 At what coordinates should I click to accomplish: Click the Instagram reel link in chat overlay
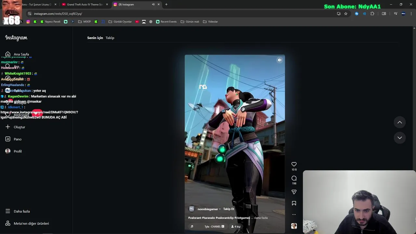tap(39, 114)
